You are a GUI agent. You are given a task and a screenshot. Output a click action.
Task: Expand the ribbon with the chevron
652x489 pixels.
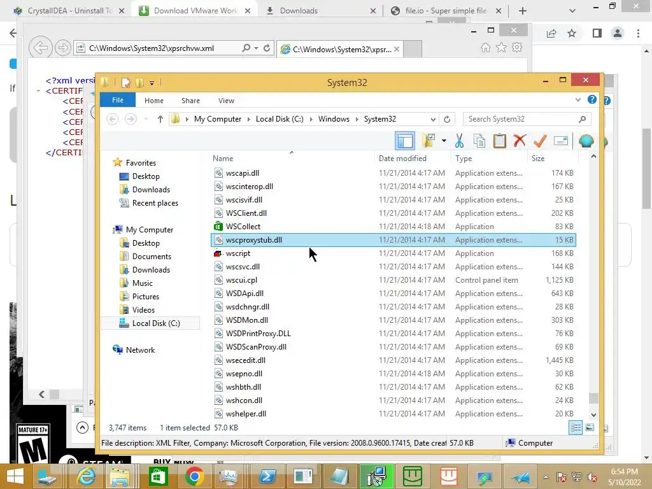578,100
